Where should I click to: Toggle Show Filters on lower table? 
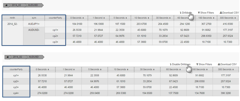pos(204,64)
